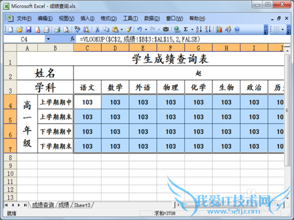Open the Paste options dropdown arrow

pos(122,30)
